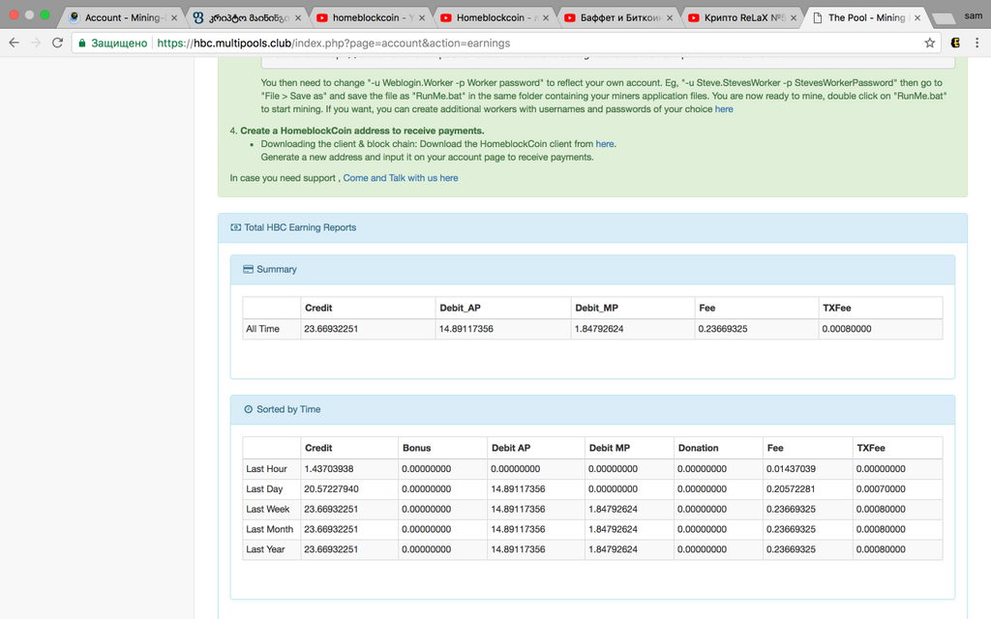The height and width of the screenshot is (619, 991).
Task: Click the 'sam' profile button
Action: pos(972,15)
